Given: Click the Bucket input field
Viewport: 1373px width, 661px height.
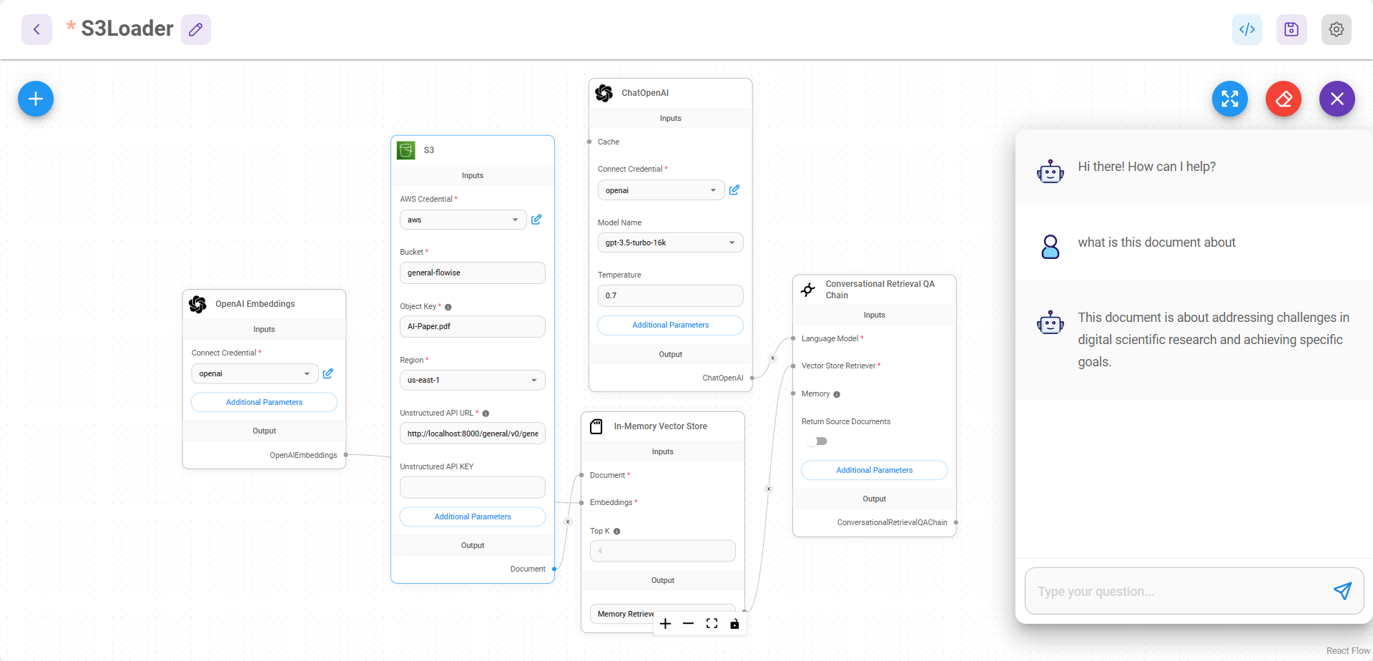Looking at the screenshot, I should pos(472,273).
